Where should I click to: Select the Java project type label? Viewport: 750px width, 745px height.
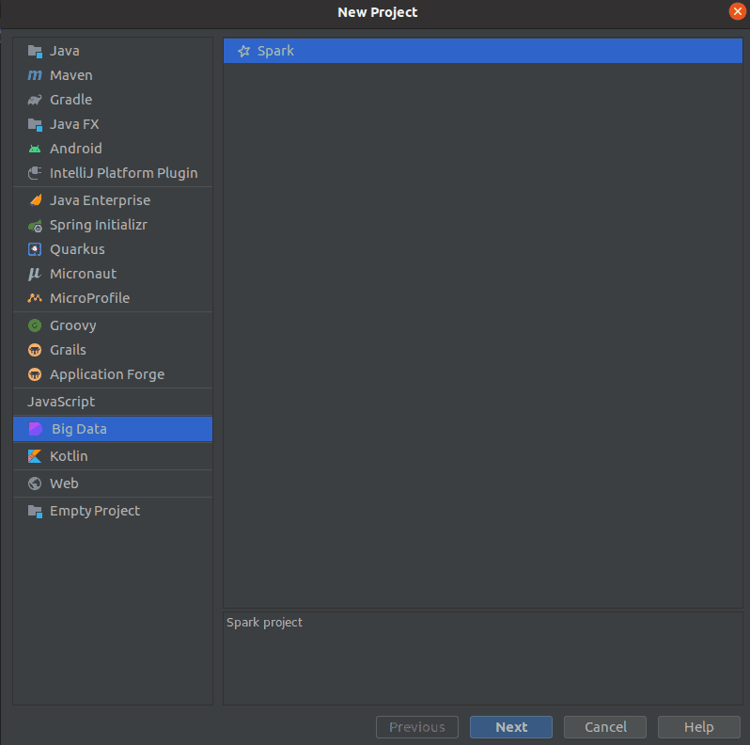click(x=65, y=51)
